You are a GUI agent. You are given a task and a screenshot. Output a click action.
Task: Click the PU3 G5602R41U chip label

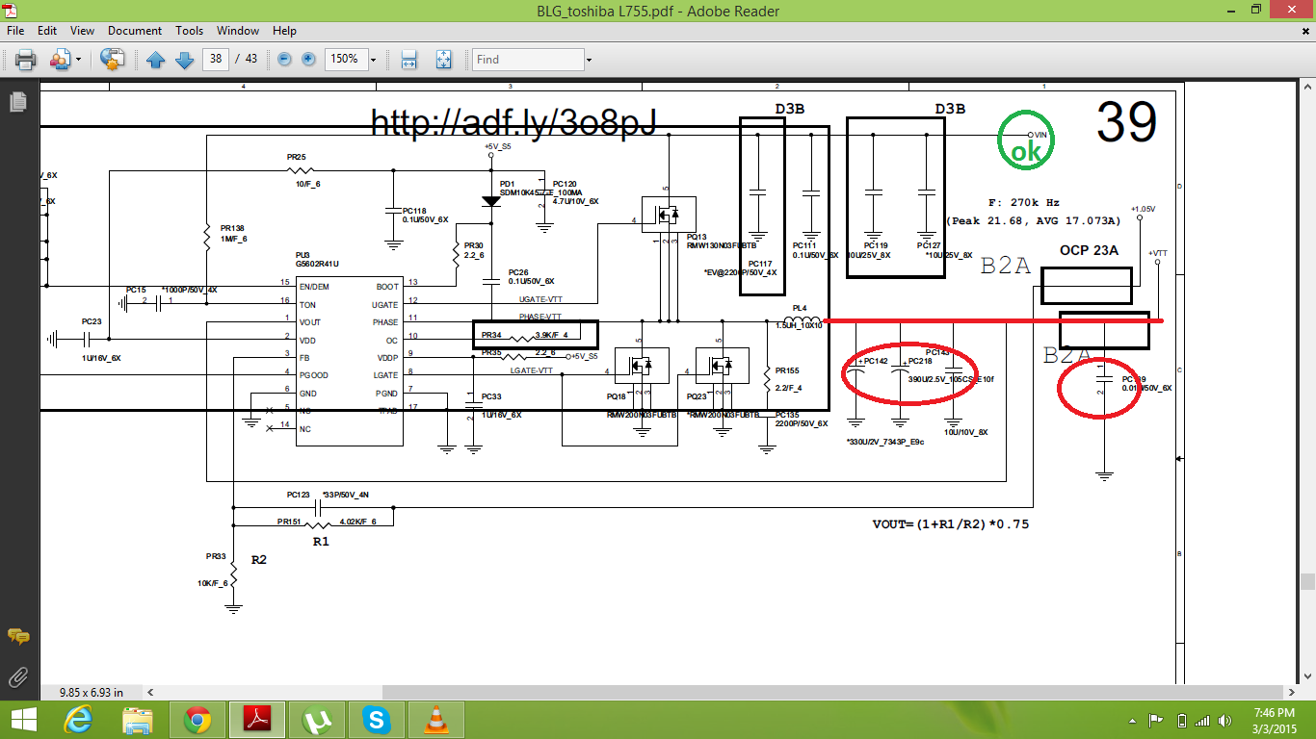click(x=318, y=258)
